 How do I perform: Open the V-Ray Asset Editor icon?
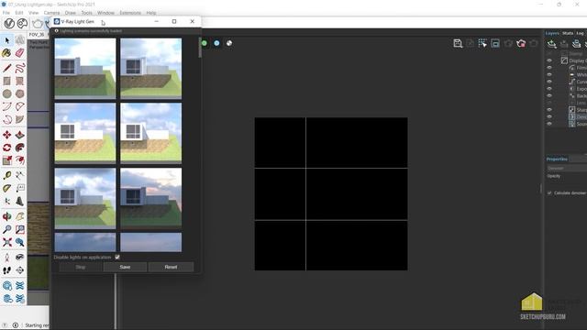(x=9, y=24)
